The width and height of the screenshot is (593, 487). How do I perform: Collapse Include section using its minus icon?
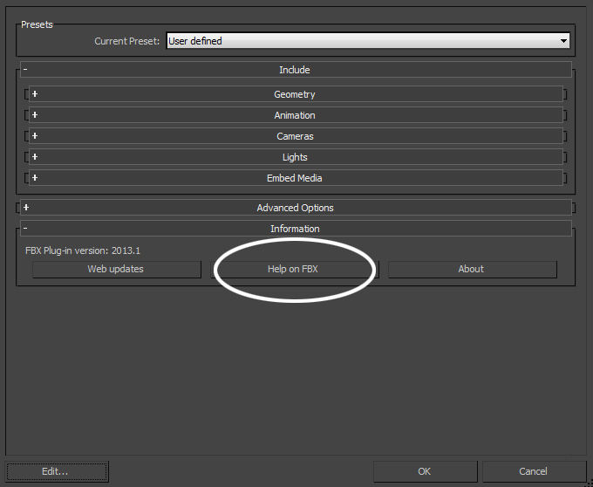(x=25, y=70)
